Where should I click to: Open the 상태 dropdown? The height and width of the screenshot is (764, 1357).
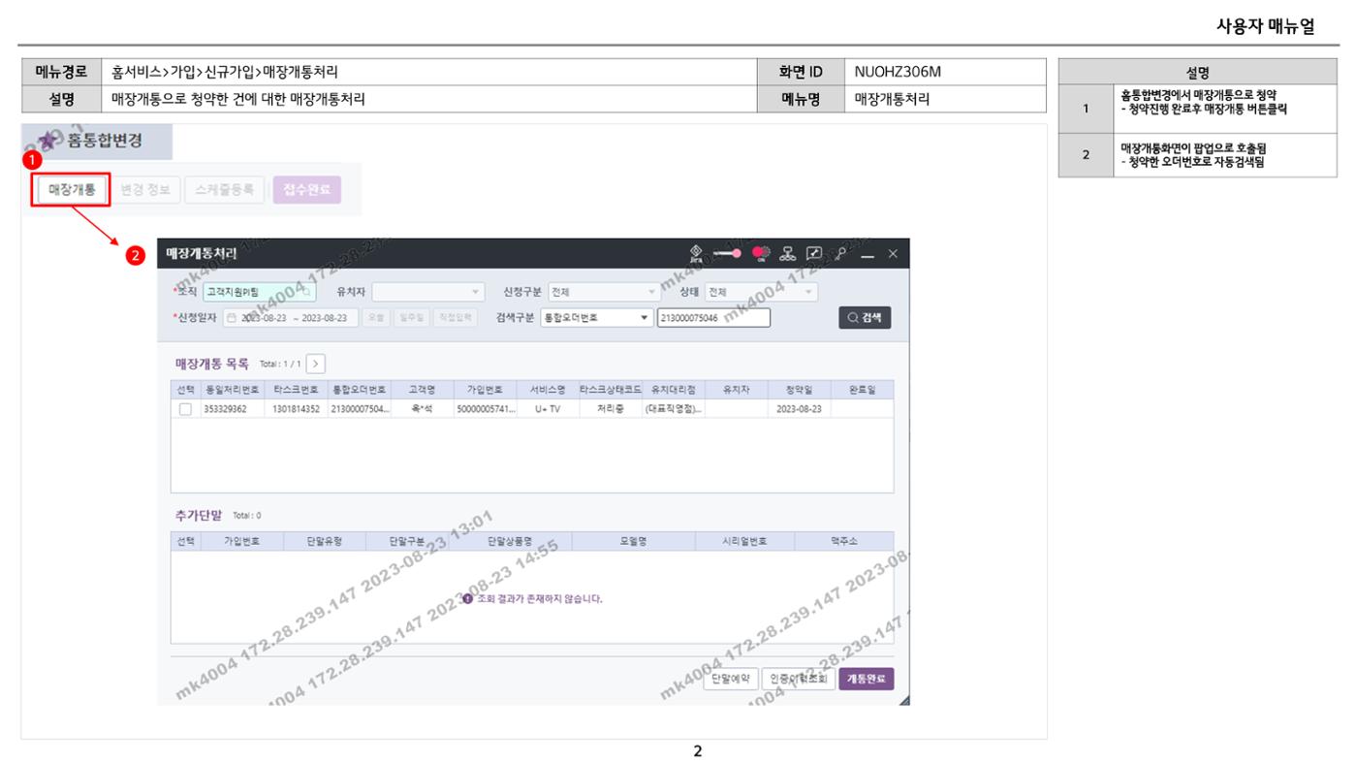(x=763, y=292)
